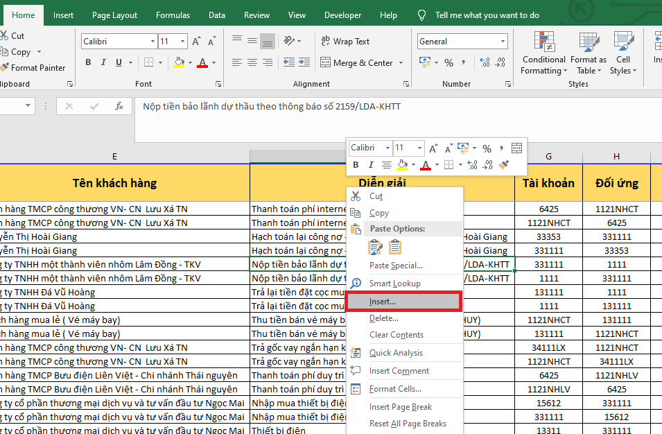Click the Insert Function fx icon
Screen dimensions: 662x434
(119, 106)
